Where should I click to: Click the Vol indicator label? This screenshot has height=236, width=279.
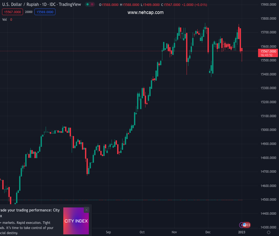click(x=4, y=19)
